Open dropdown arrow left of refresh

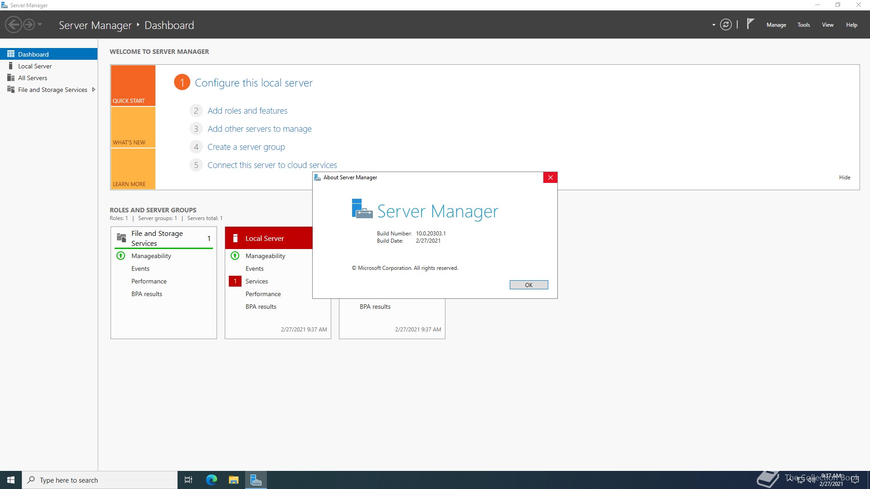714,25
